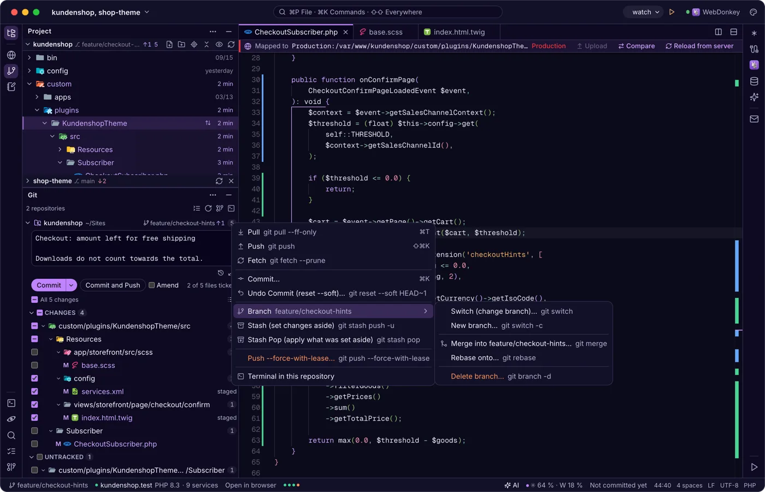Click the global search bar at the top
765x492 pixels.
click(387, 12)
